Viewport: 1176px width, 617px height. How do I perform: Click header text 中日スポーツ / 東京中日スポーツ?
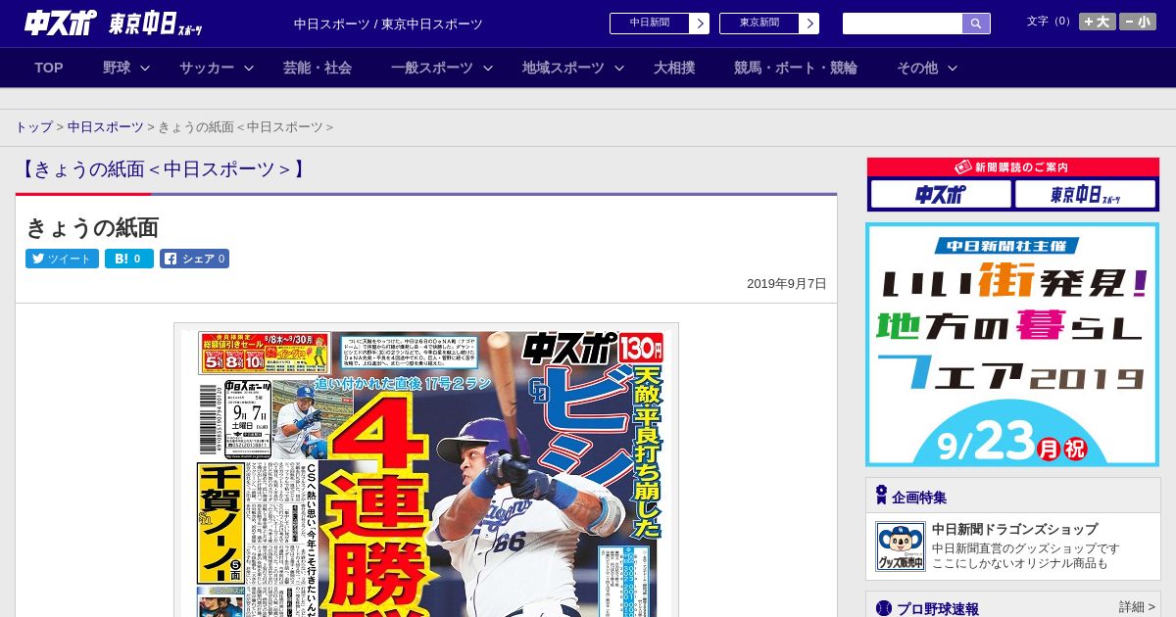tap(388, 24)
